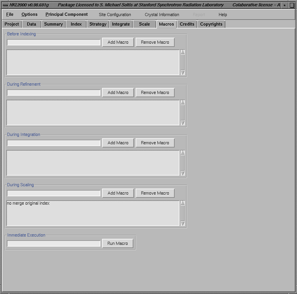
Task: Switch to the Integrate tab
Action: point(121,24)
